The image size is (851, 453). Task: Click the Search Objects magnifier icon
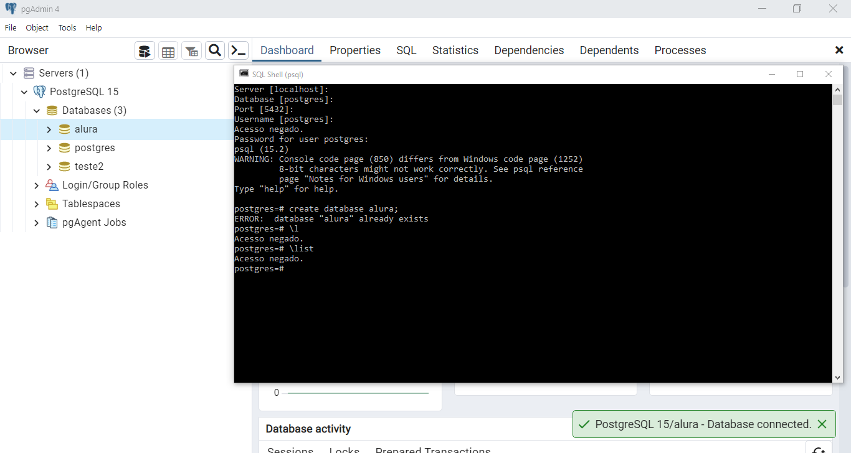pos(215,51)
